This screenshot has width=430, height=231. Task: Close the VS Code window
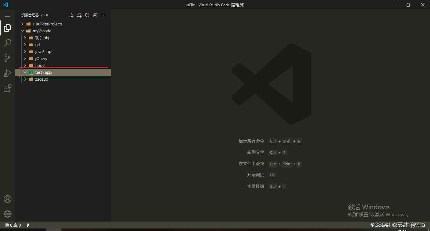[x=423, y=5]
